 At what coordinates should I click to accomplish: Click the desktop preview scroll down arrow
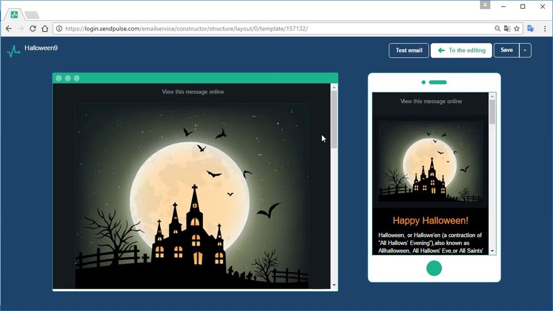[x=334, y=285]
